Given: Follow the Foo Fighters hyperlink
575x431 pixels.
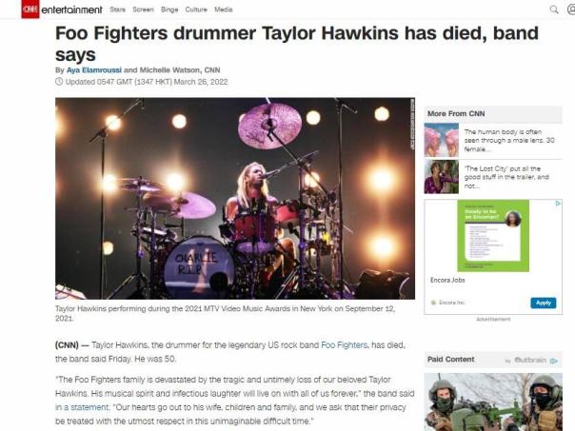Looking at the screenshot, I should tap(344, 344).
